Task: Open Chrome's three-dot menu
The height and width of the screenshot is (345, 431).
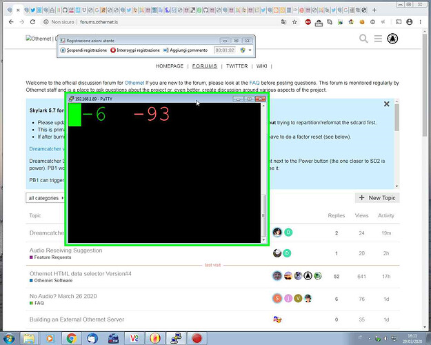Action: pyautogui.click(x=420, y=22)
